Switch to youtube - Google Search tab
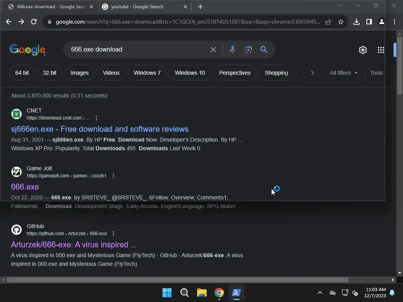Image resolution: width=403 pixels, height=302 pixels. tap(144, 7)
